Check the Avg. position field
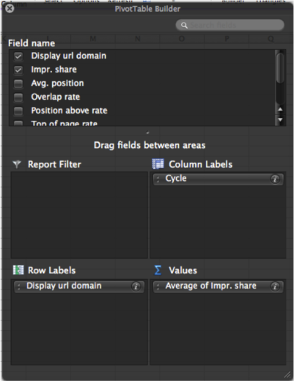The image size is (294, 381). tap(18, 84)
